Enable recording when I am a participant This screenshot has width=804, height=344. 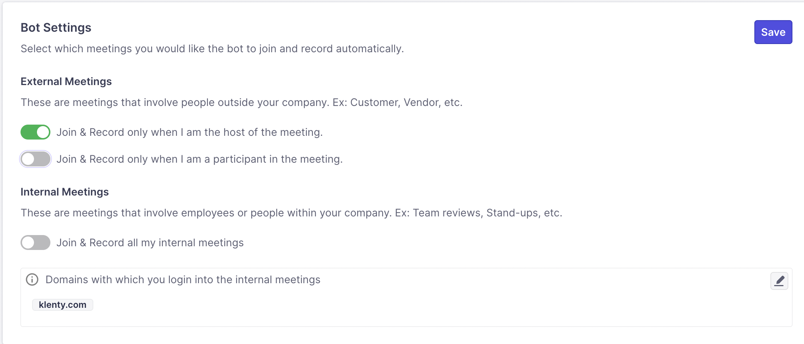pyautogui.click(x=35, y=159)
